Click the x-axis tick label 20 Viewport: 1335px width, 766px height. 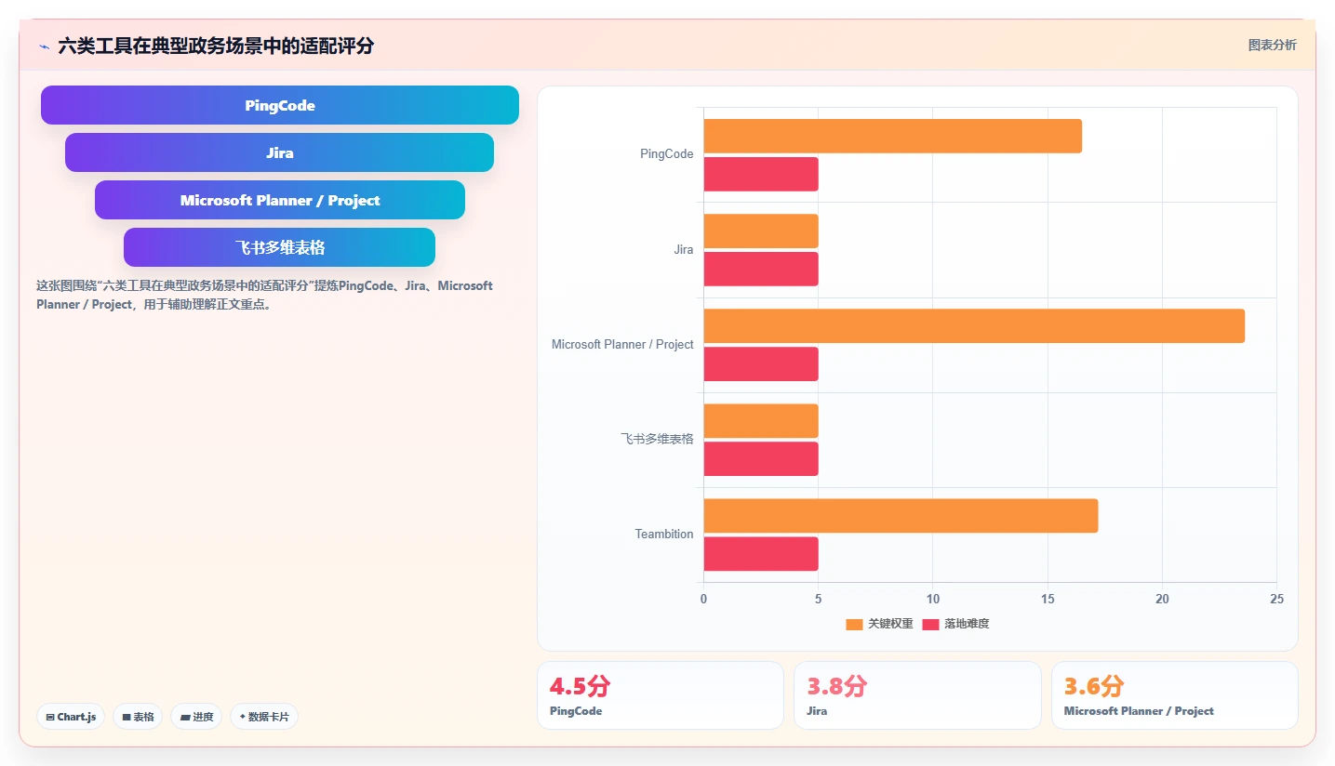click(1162, 600)
